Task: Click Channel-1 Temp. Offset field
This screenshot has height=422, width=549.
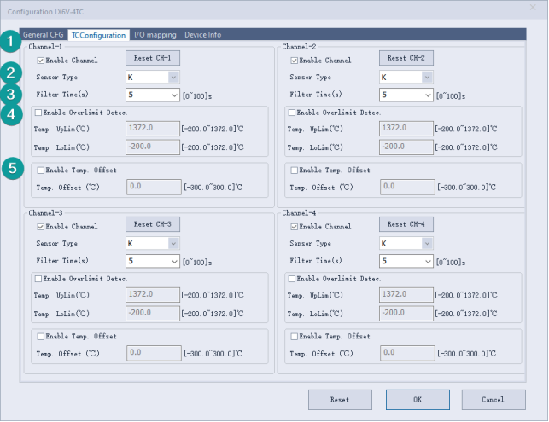Action: (x=154, y=187)
